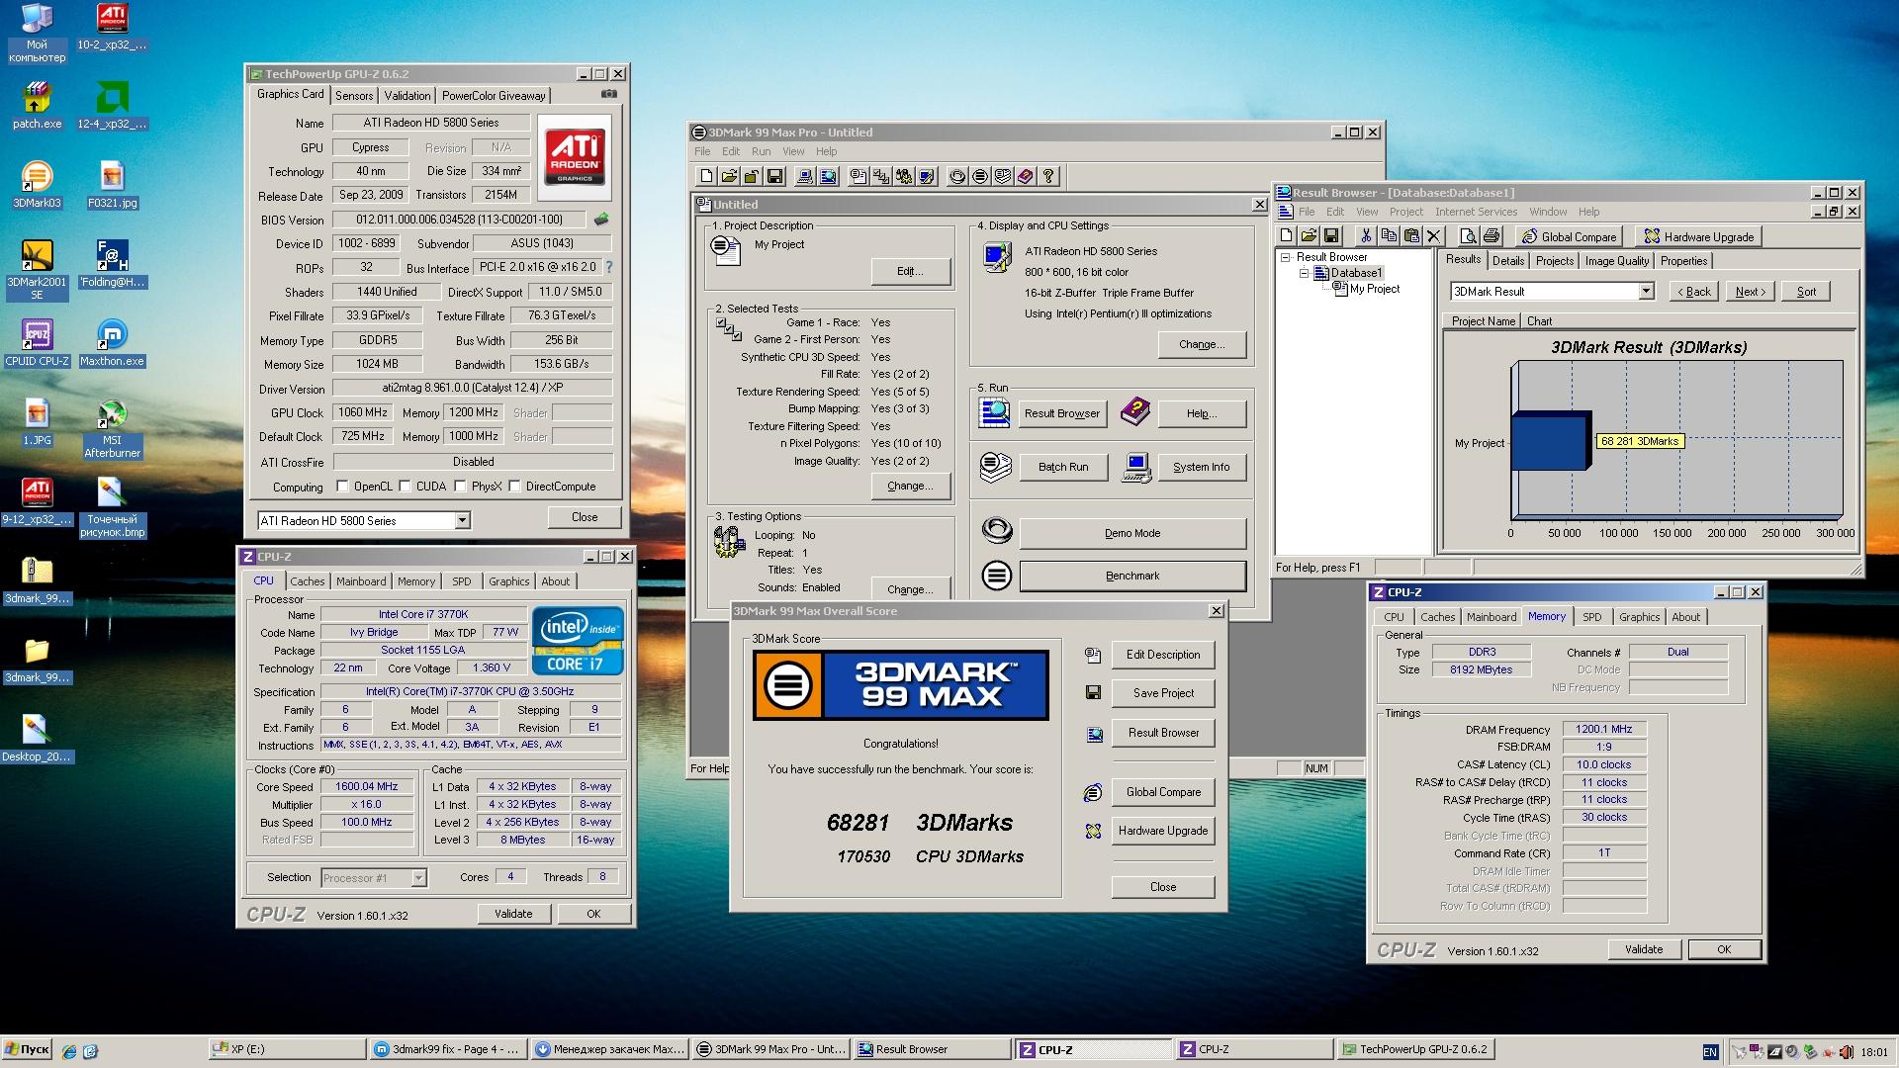Click Delete X icon in Result Browser toolbar
The width and height of the screenshot is (1899, 1068).
(x=1434, y=236)
